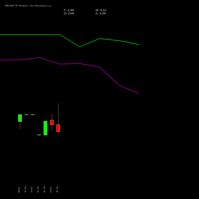Select the close value C: 2.30
Screen dimensions: 199x199
(69, 10)
